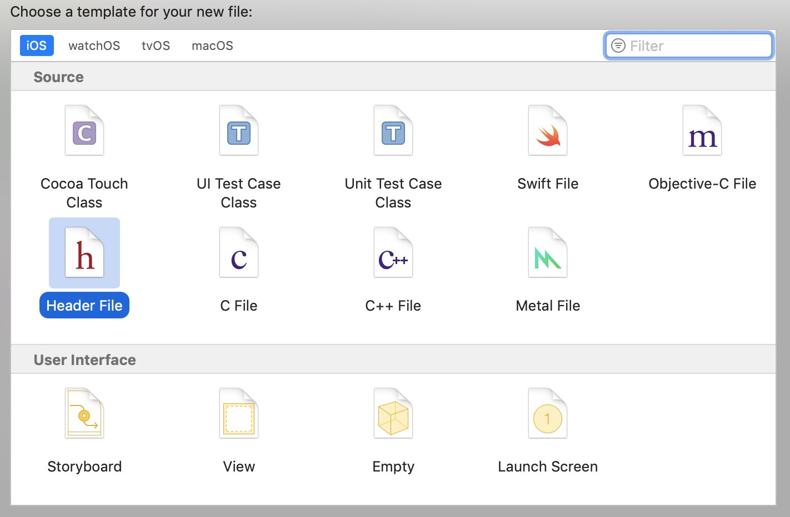Switch to the iOS tab
Image resolution: width=790 pixels, height=517 pixels.
37,45
